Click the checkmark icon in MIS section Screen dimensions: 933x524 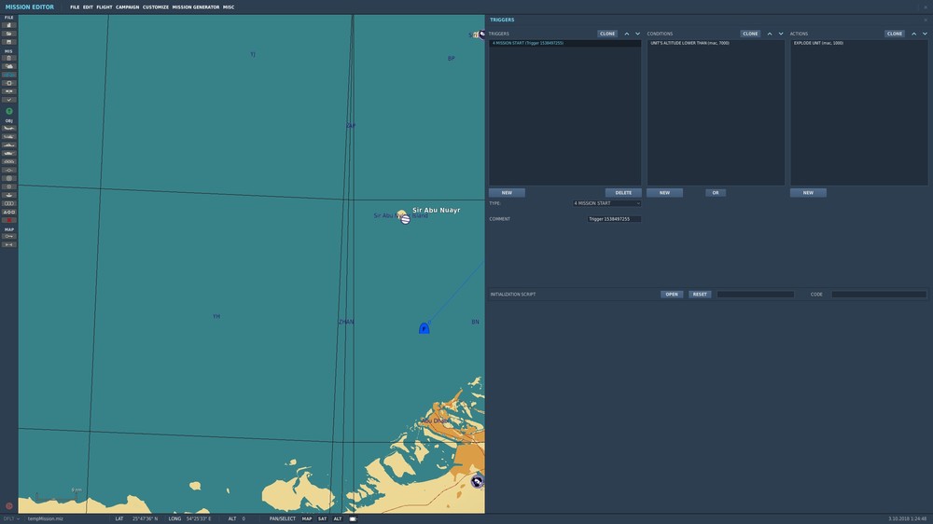(x=9, y=100)
